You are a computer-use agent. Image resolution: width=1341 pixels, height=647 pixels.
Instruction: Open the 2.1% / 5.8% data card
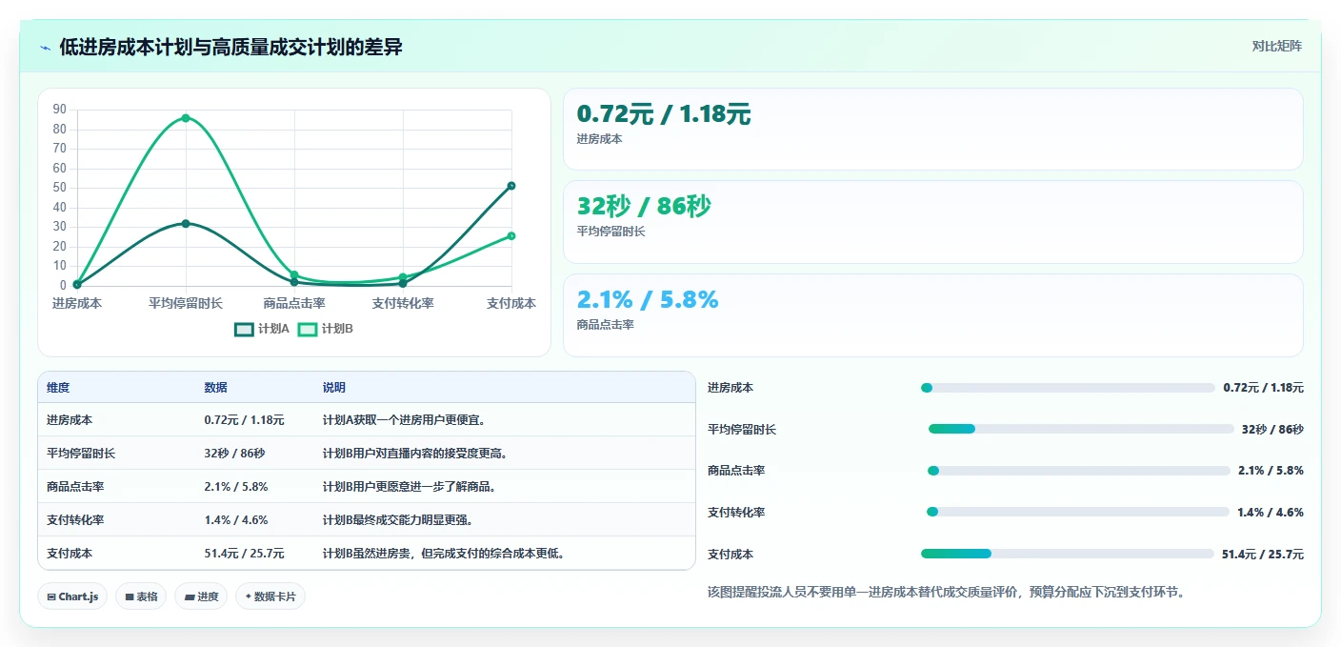tap(932, 314)
